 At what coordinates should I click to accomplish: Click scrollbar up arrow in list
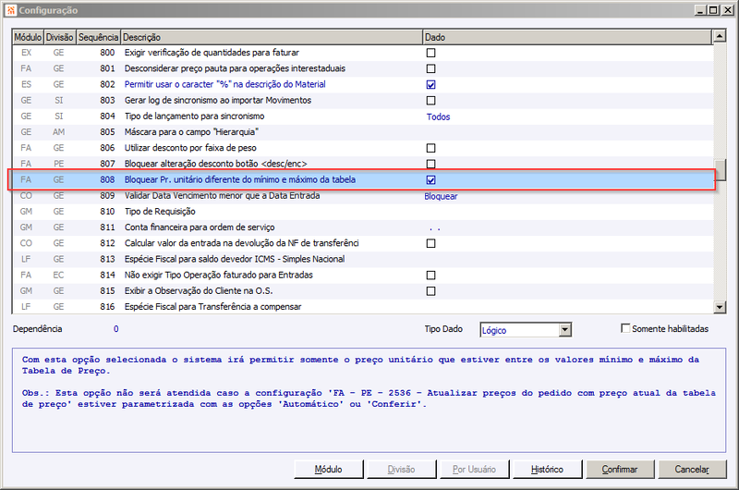720,36
